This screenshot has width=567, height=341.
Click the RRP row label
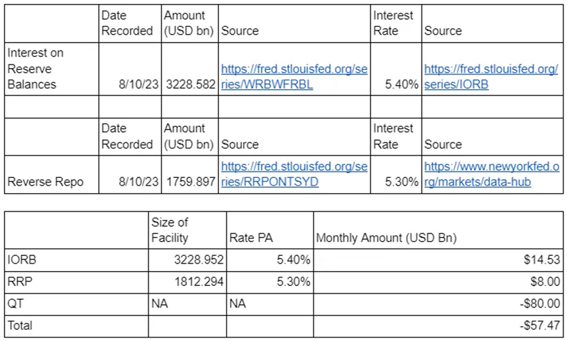click(76, 282)
